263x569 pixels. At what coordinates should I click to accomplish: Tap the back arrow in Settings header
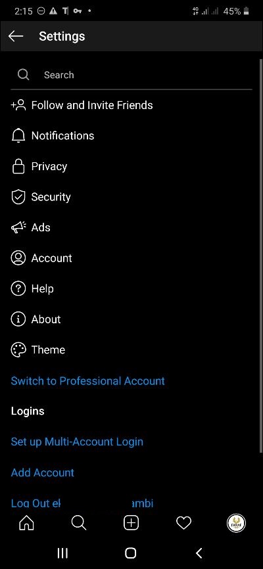click(x=16, y=36)
